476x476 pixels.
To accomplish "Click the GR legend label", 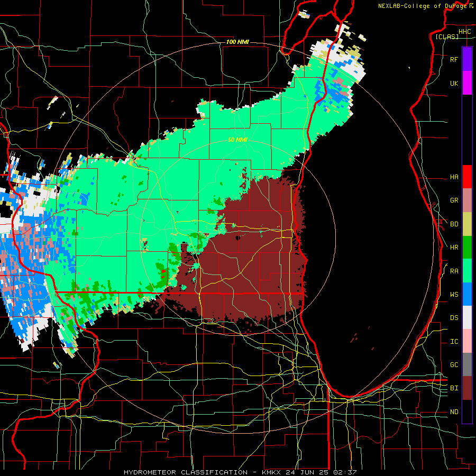I will pyautogui.click(x=454, y=200).
